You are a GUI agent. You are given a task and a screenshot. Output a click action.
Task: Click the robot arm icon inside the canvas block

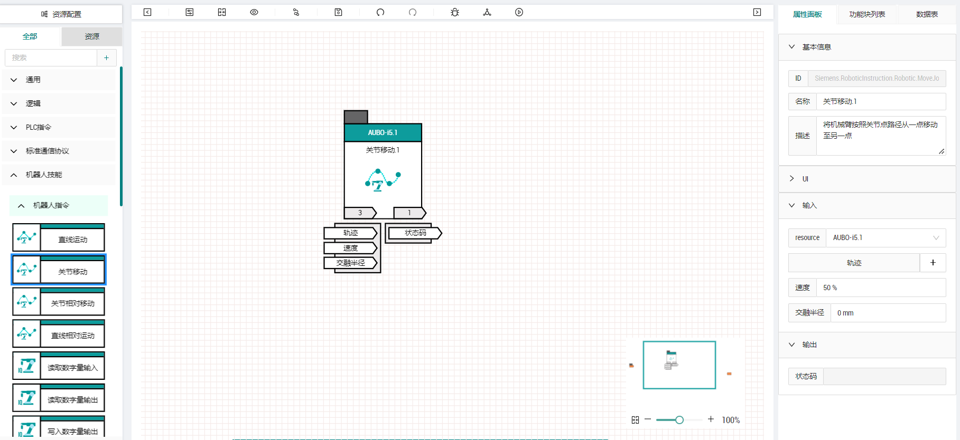[383, 180]
